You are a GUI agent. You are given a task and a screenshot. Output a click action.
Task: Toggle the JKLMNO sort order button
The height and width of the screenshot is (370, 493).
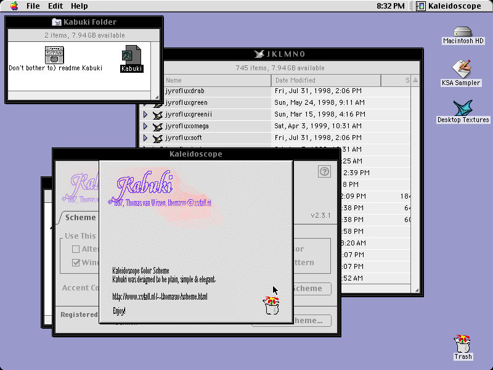pyautogui.click(x=415, y=81)
